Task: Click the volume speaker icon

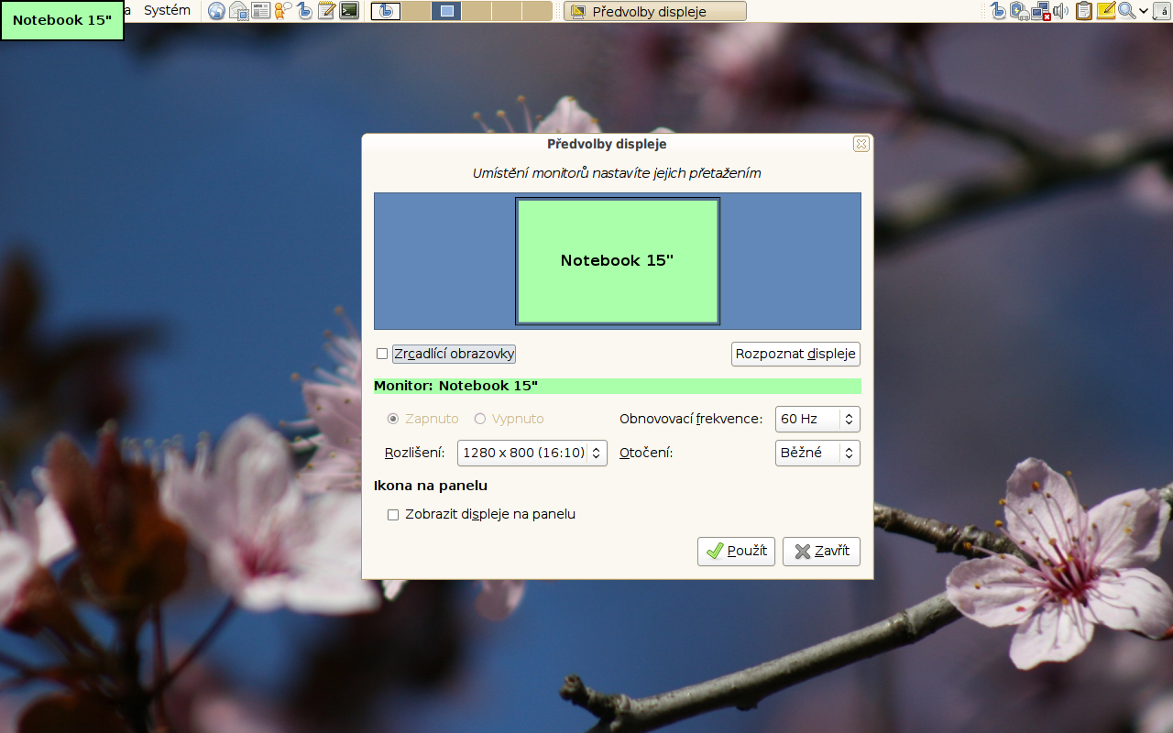Action: coord(1061,11)
